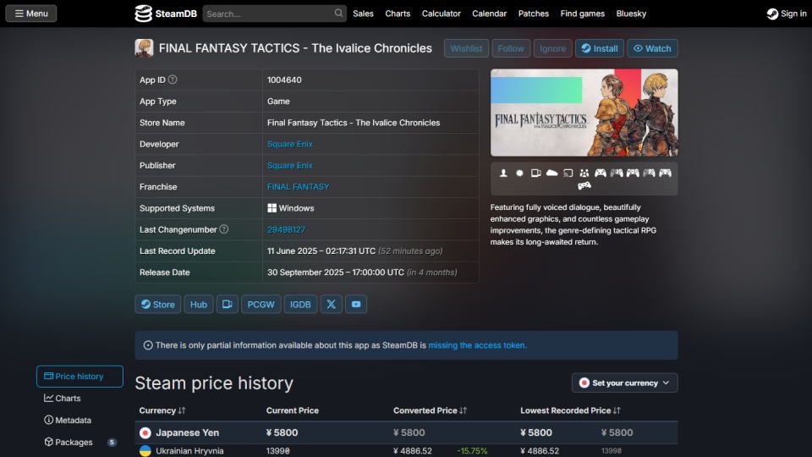This screenshot has height=457, width=812.
Task: Open the game capsule image
Action: 584,113
